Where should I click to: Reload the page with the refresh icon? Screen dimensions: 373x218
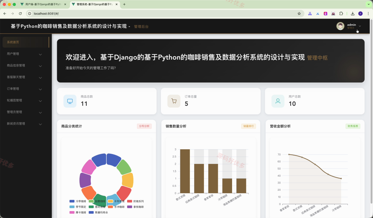point(20,13)
